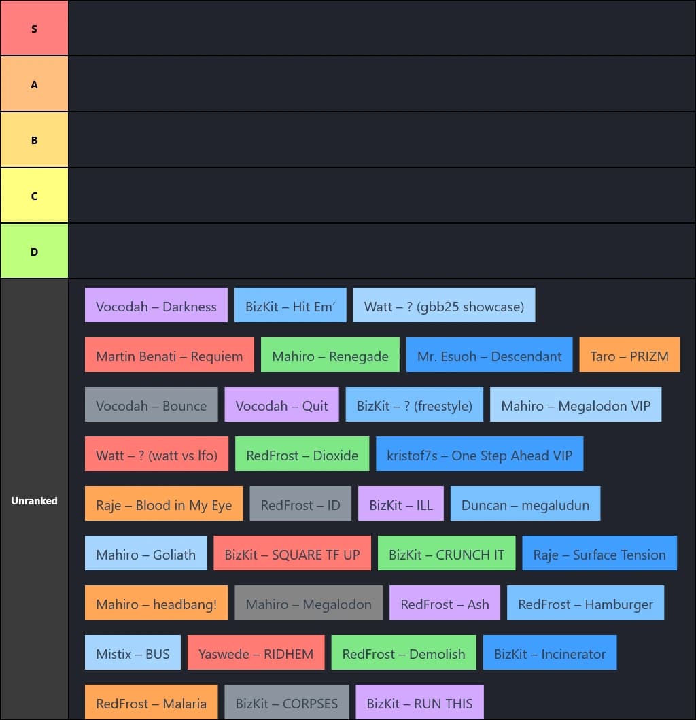Click the BizKit – Hit Em' tile

(x=290, y=306)
